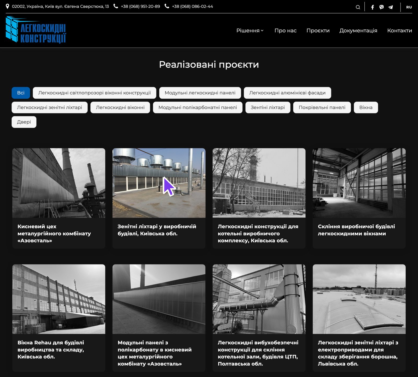Open the Viber contact icon
418x377 pixels.
(x=381, y=7)
